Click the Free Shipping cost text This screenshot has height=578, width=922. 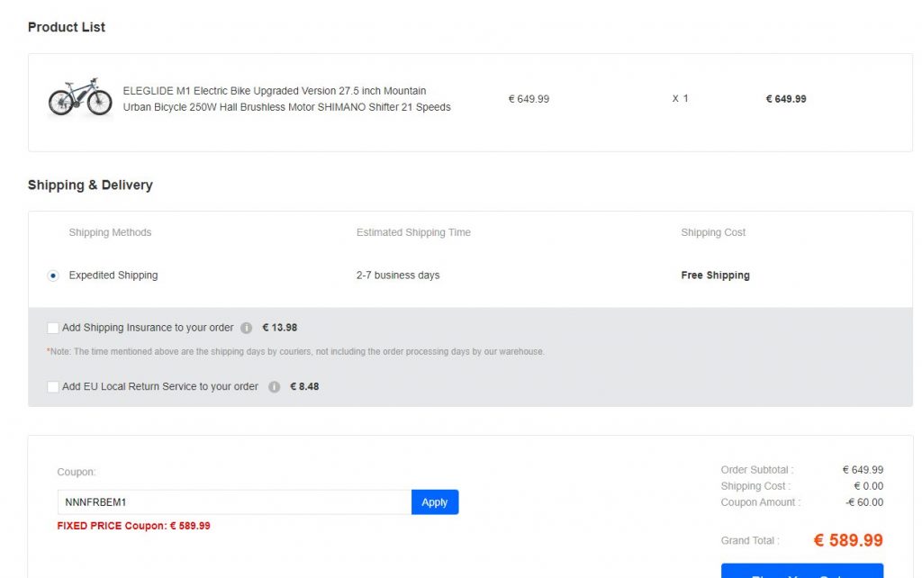715,275
